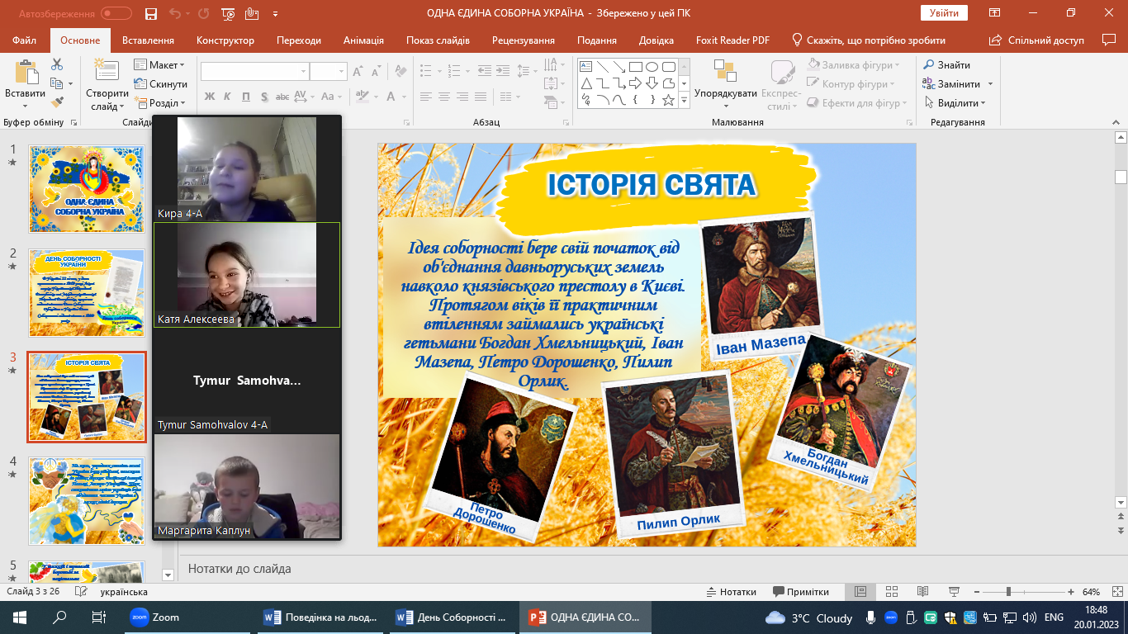
Task: Switch to Анімація ribbon tab
Action: click(x=364, y=40)
